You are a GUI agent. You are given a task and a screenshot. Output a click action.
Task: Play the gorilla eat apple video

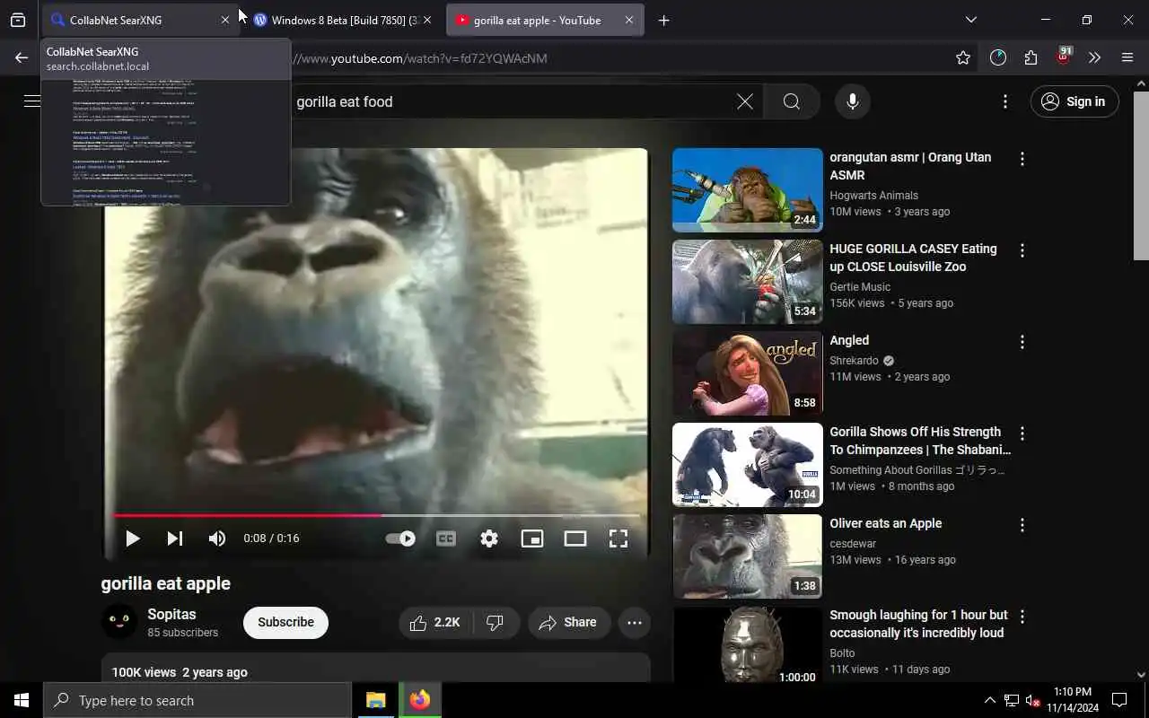pyautogui.click(x=132, y=538)
